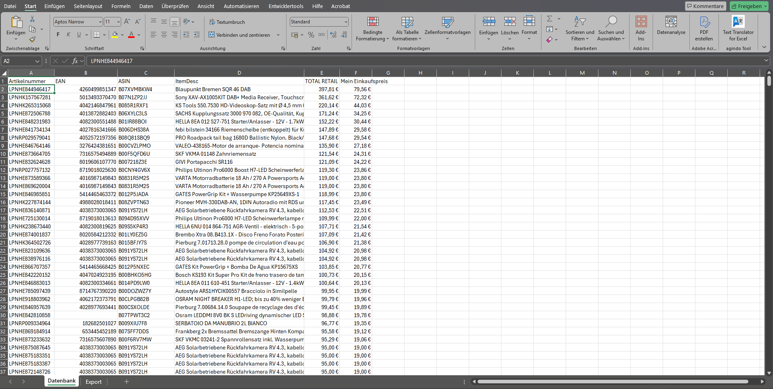773x389 pixels.
Task: Decrease font size with the smaller A icon
Action: 138,21
